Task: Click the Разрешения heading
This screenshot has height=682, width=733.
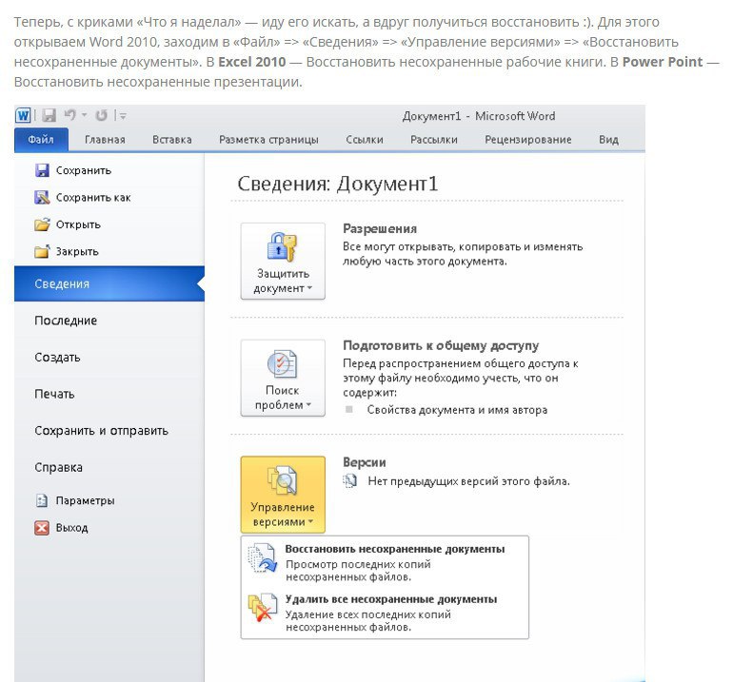Action: [x=380, y=228]
